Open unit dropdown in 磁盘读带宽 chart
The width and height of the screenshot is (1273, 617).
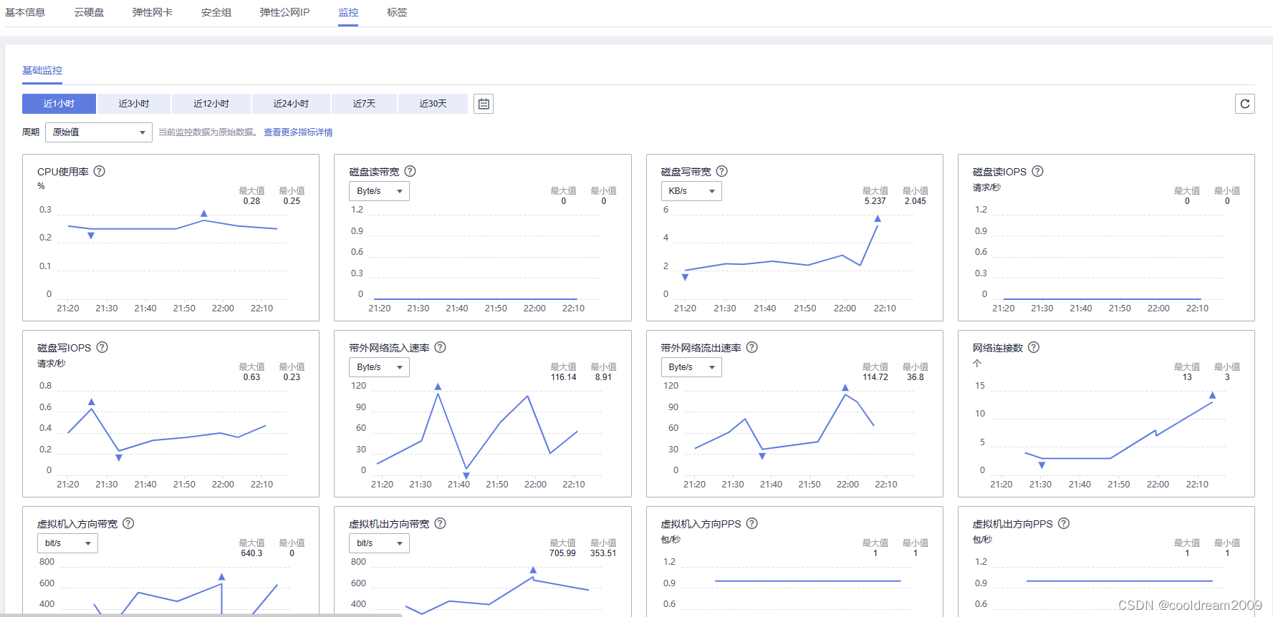point(379,191)
